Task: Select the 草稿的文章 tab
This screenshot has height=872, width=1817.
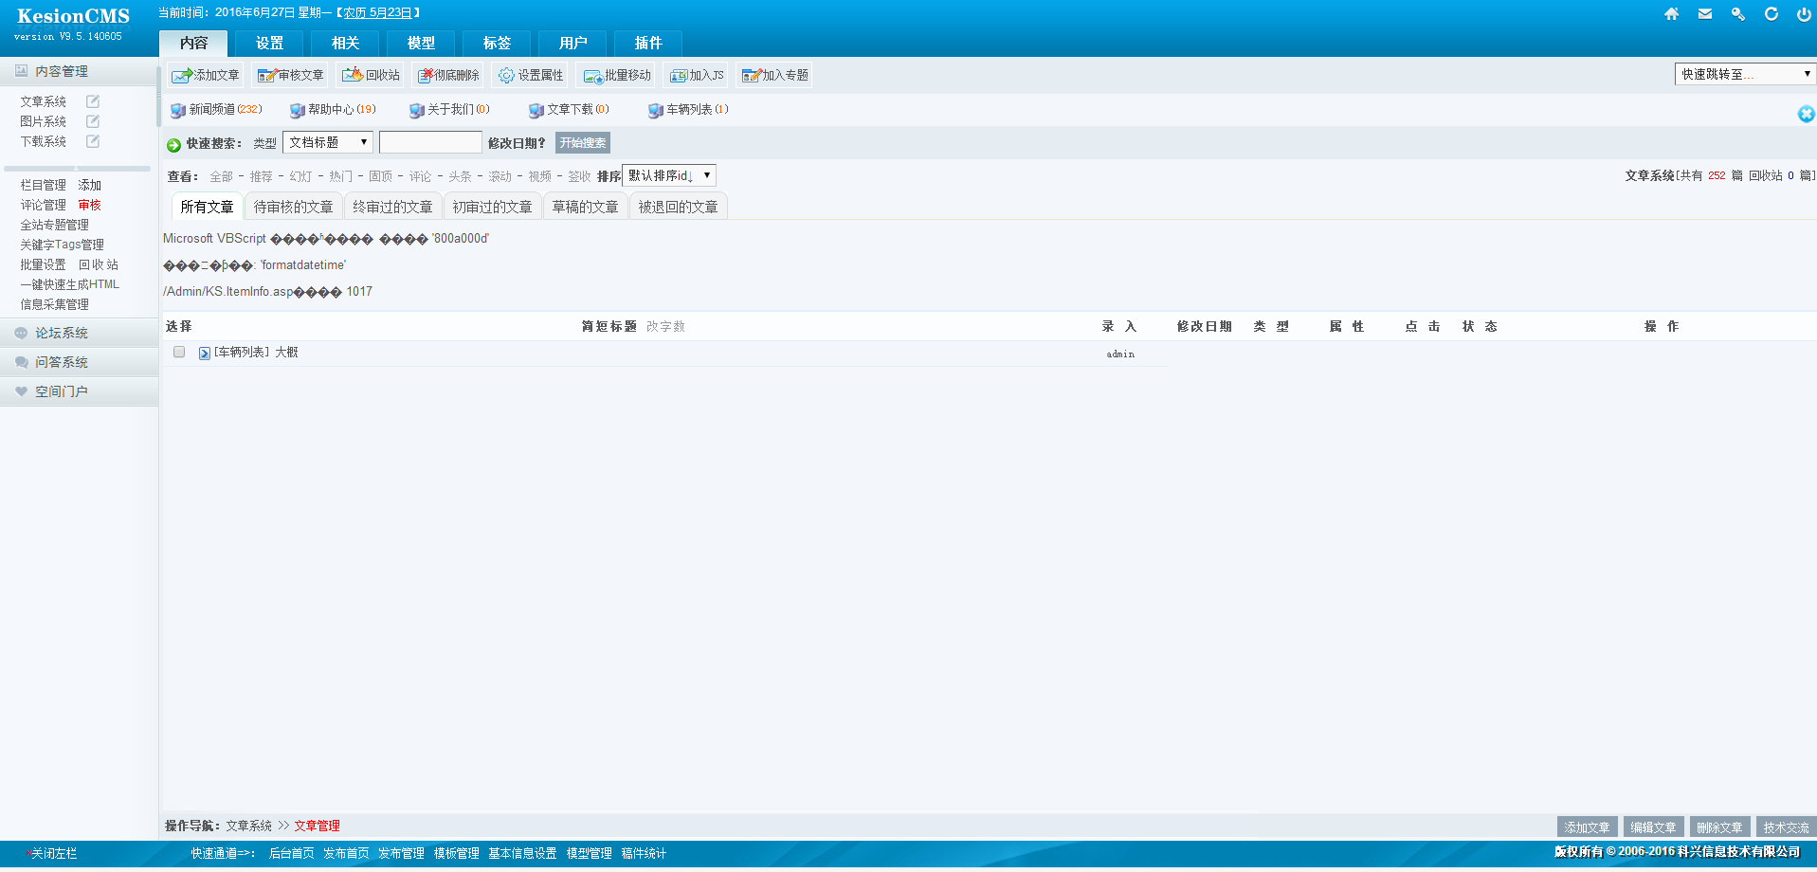Action: (x=585, y=207)
